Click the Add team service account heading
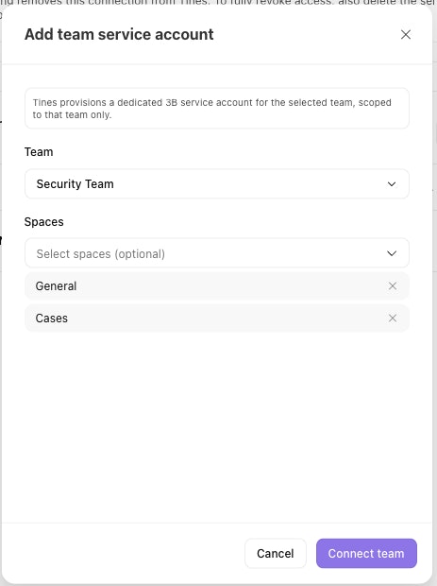 pyautogui.click(x=119, y=34)
